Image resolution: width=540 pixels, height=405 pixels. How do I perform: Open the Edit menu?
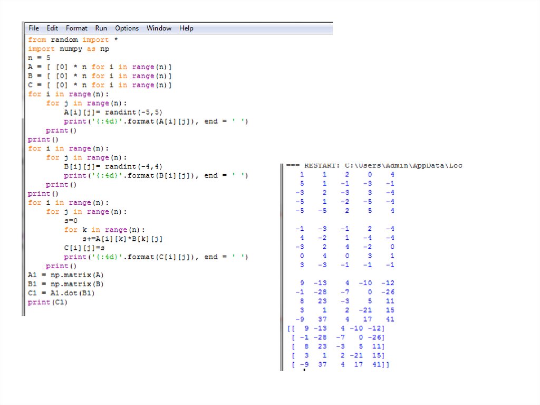point(52,29)
